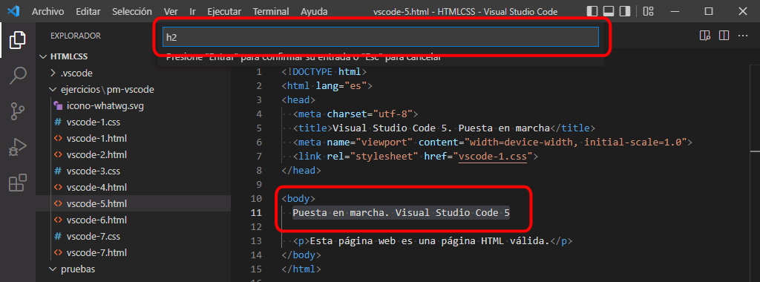Image resolution: width=760 pixels, height=282 pixels.
Task: Click the html lang="es" tag on line 2
Action: pos(327,86)
